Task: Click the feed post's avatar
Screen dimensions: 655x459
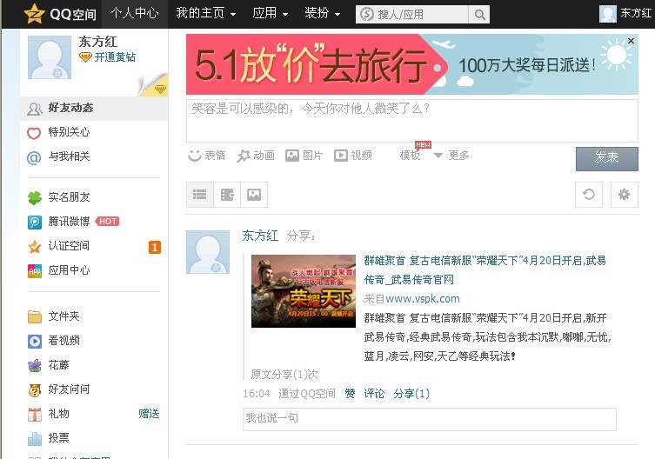Action: pos(208,252)
